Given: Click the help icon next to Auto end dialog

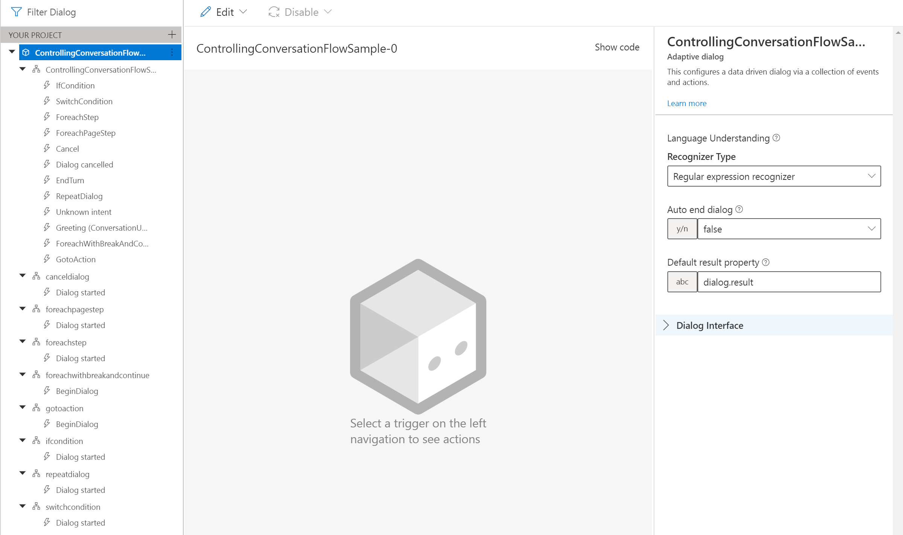Looking at the screenshot, I should tap(739, 210).
